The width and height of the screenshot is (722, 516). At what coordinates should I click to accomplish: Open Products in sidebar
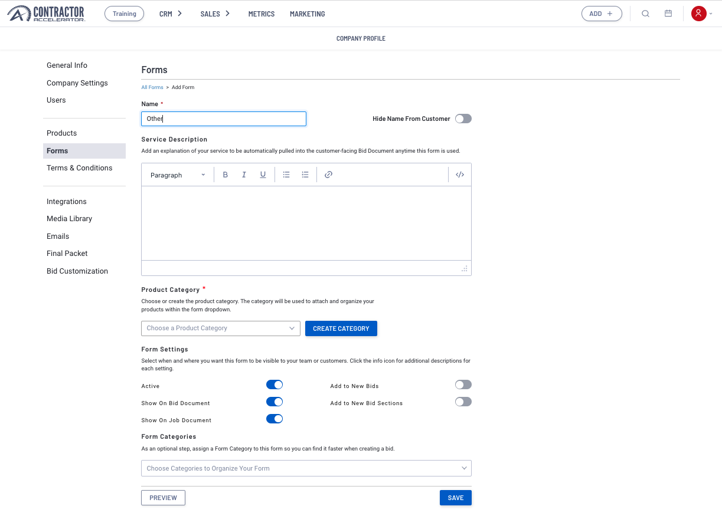[62, 133]
